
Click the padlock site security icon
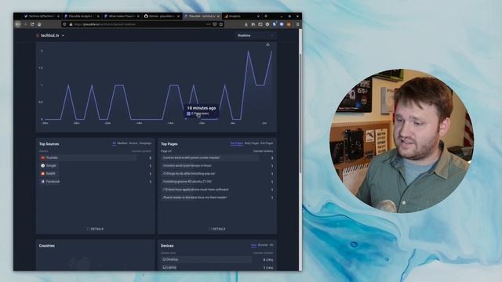pyautogui.click(x=71, y=24)
